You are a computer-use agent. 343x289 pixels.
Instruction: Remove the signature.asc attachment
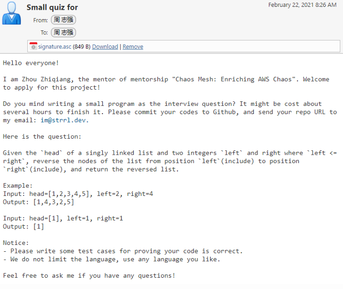coord(133,47)
